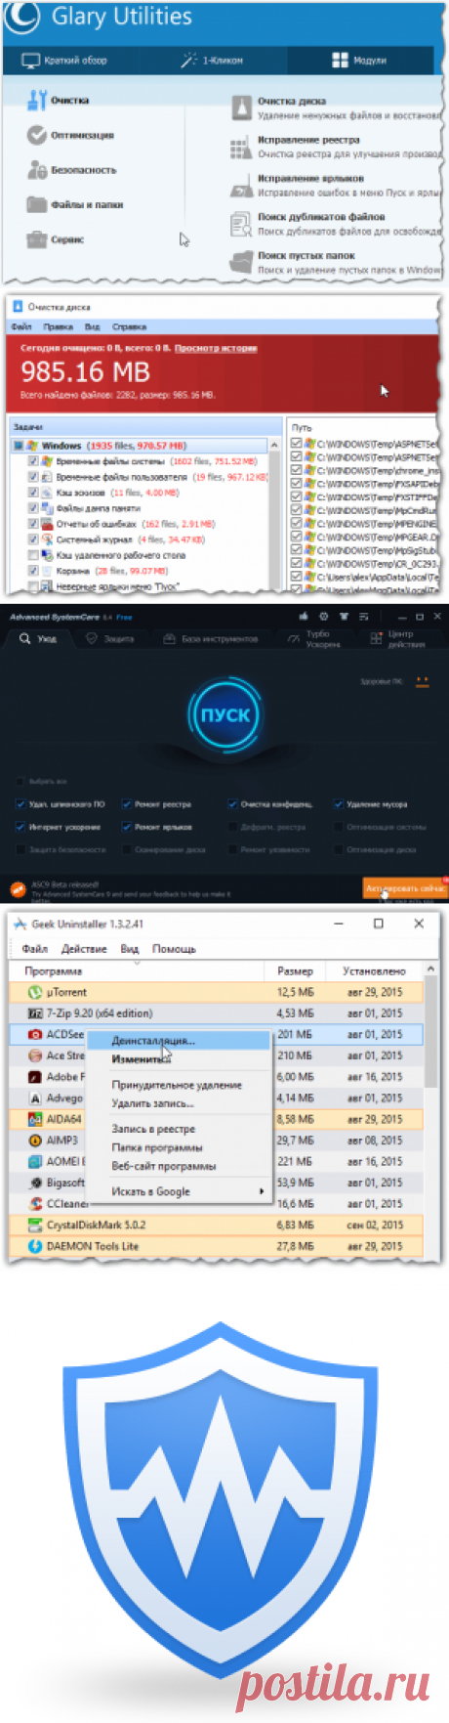Toggle the Отчеты об ошибках checkbox

(33, 524)
